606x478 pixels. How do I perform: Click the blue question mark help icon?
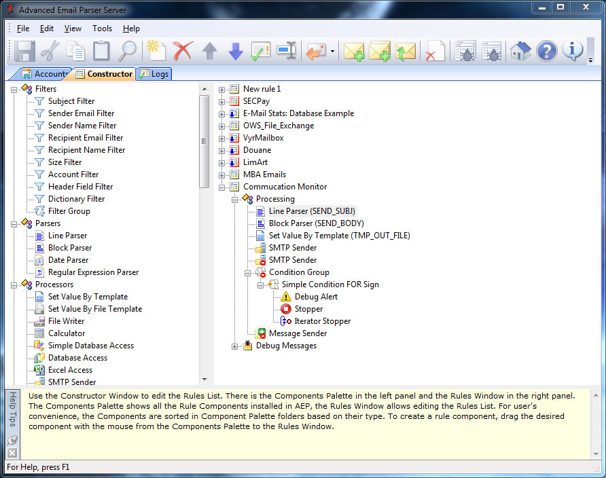[x=546, y=52]
